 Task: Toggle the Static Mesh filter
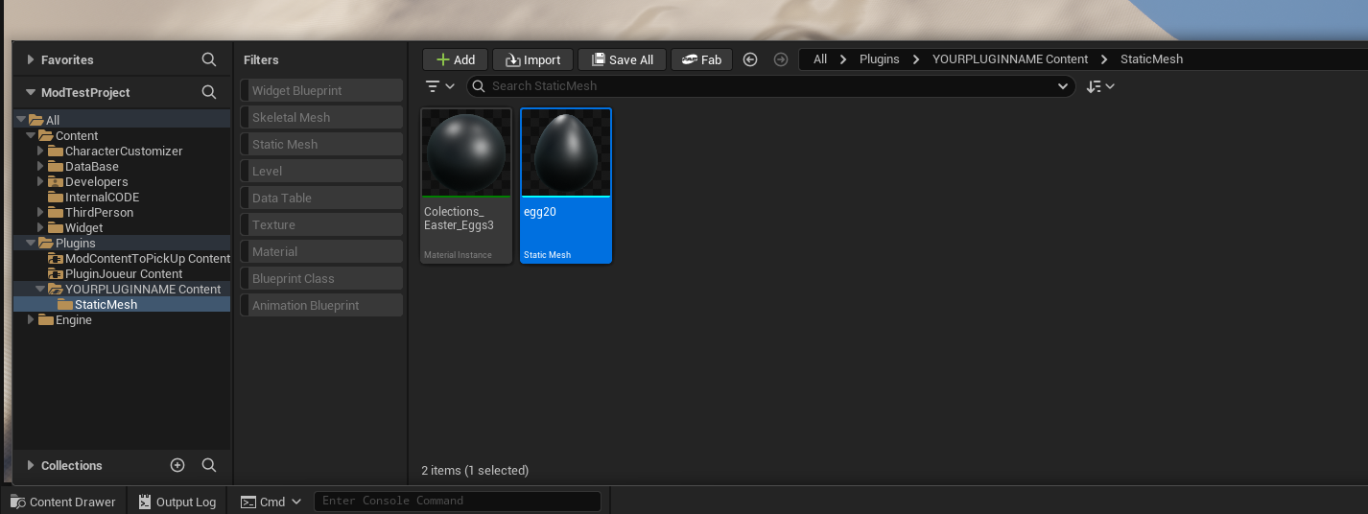[x=321, y=144]
